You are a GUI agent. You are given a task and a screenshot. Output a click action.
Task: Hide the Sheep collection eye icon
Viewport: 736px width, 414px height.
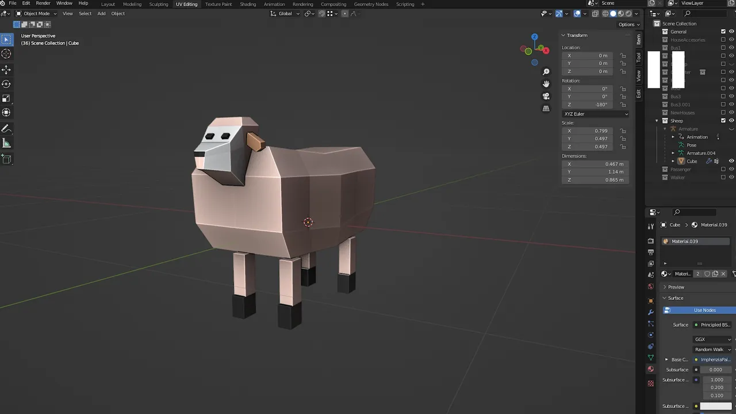731,121
